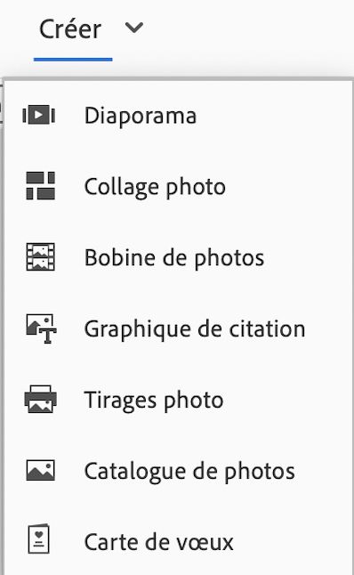Choose Catalogue de photos menu entry
Image resolution: width=354 pixels, height=575 pixels.
189,471
